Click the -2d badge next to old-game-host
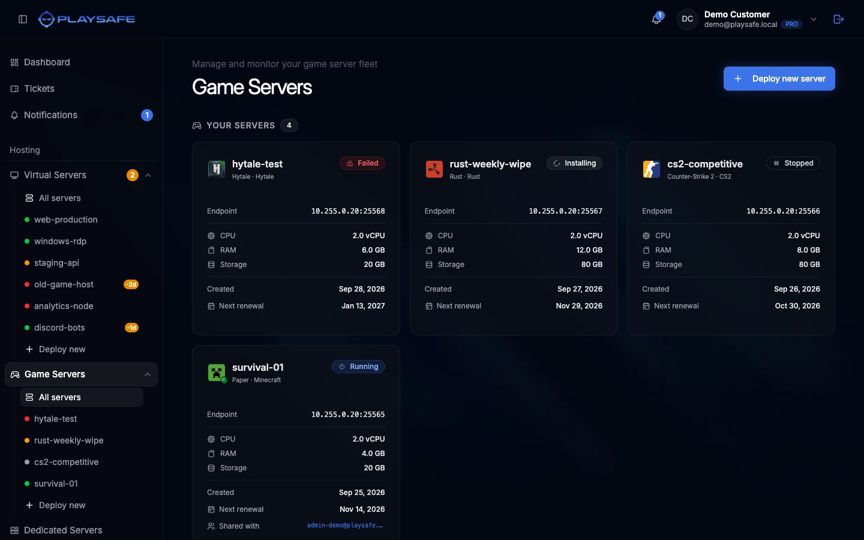This screenshot has height=540, width=864. click(131, 284)
